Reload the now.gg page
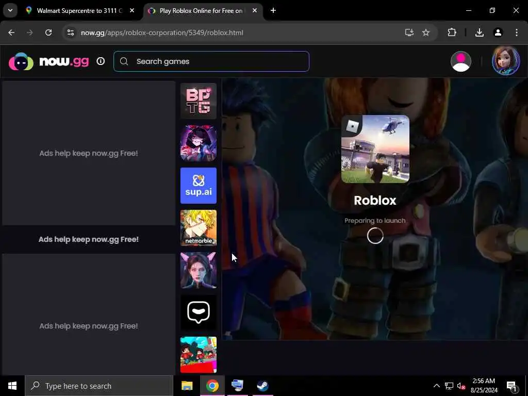The height and width of the screenshot is (396, 528). point(48,32)
